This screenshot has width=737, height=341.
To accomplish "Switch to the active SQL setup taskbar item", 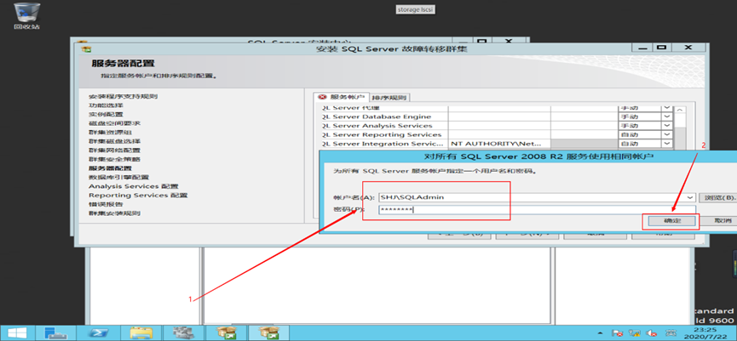I will point(268,333).
